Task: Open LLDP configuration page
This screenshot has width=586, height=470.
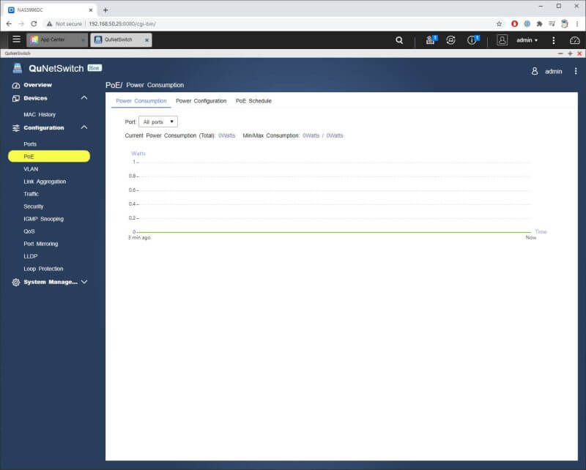Action: 31,256
